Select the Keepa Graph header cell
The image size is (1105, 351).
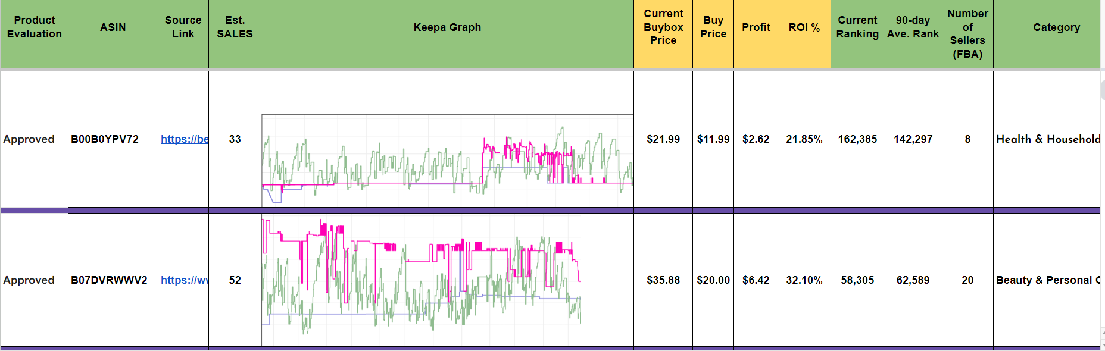[447, 27]
